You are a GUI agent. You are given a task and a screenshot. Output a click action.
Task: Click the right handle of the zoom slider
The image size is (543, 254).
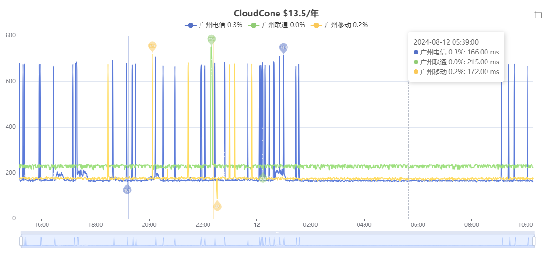coord(534,241)
